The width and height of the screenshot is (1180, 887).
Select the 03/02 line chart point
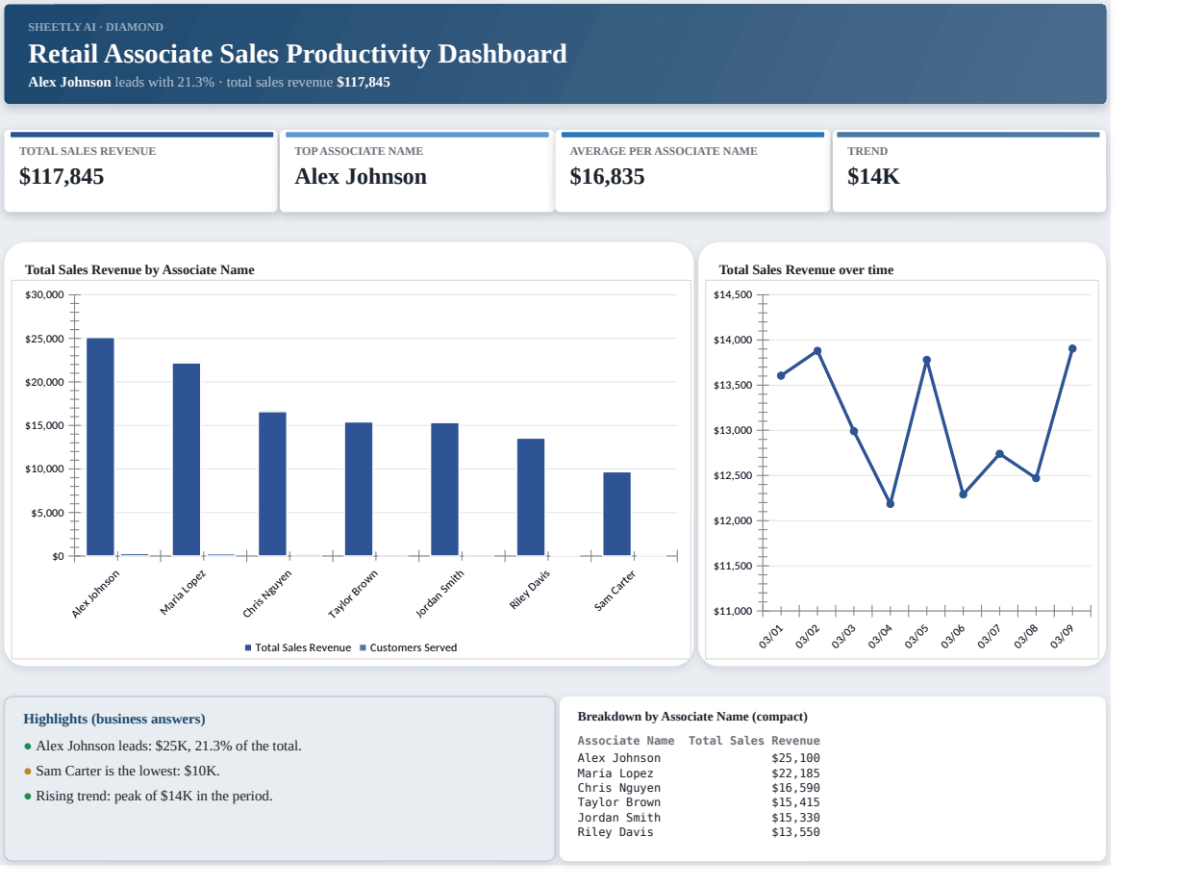pos(817,351)
